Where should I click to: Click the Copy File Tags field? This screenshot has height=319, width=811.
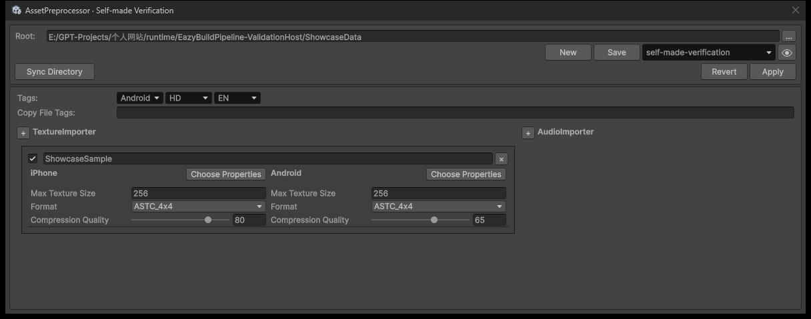[x=456, y=113]
